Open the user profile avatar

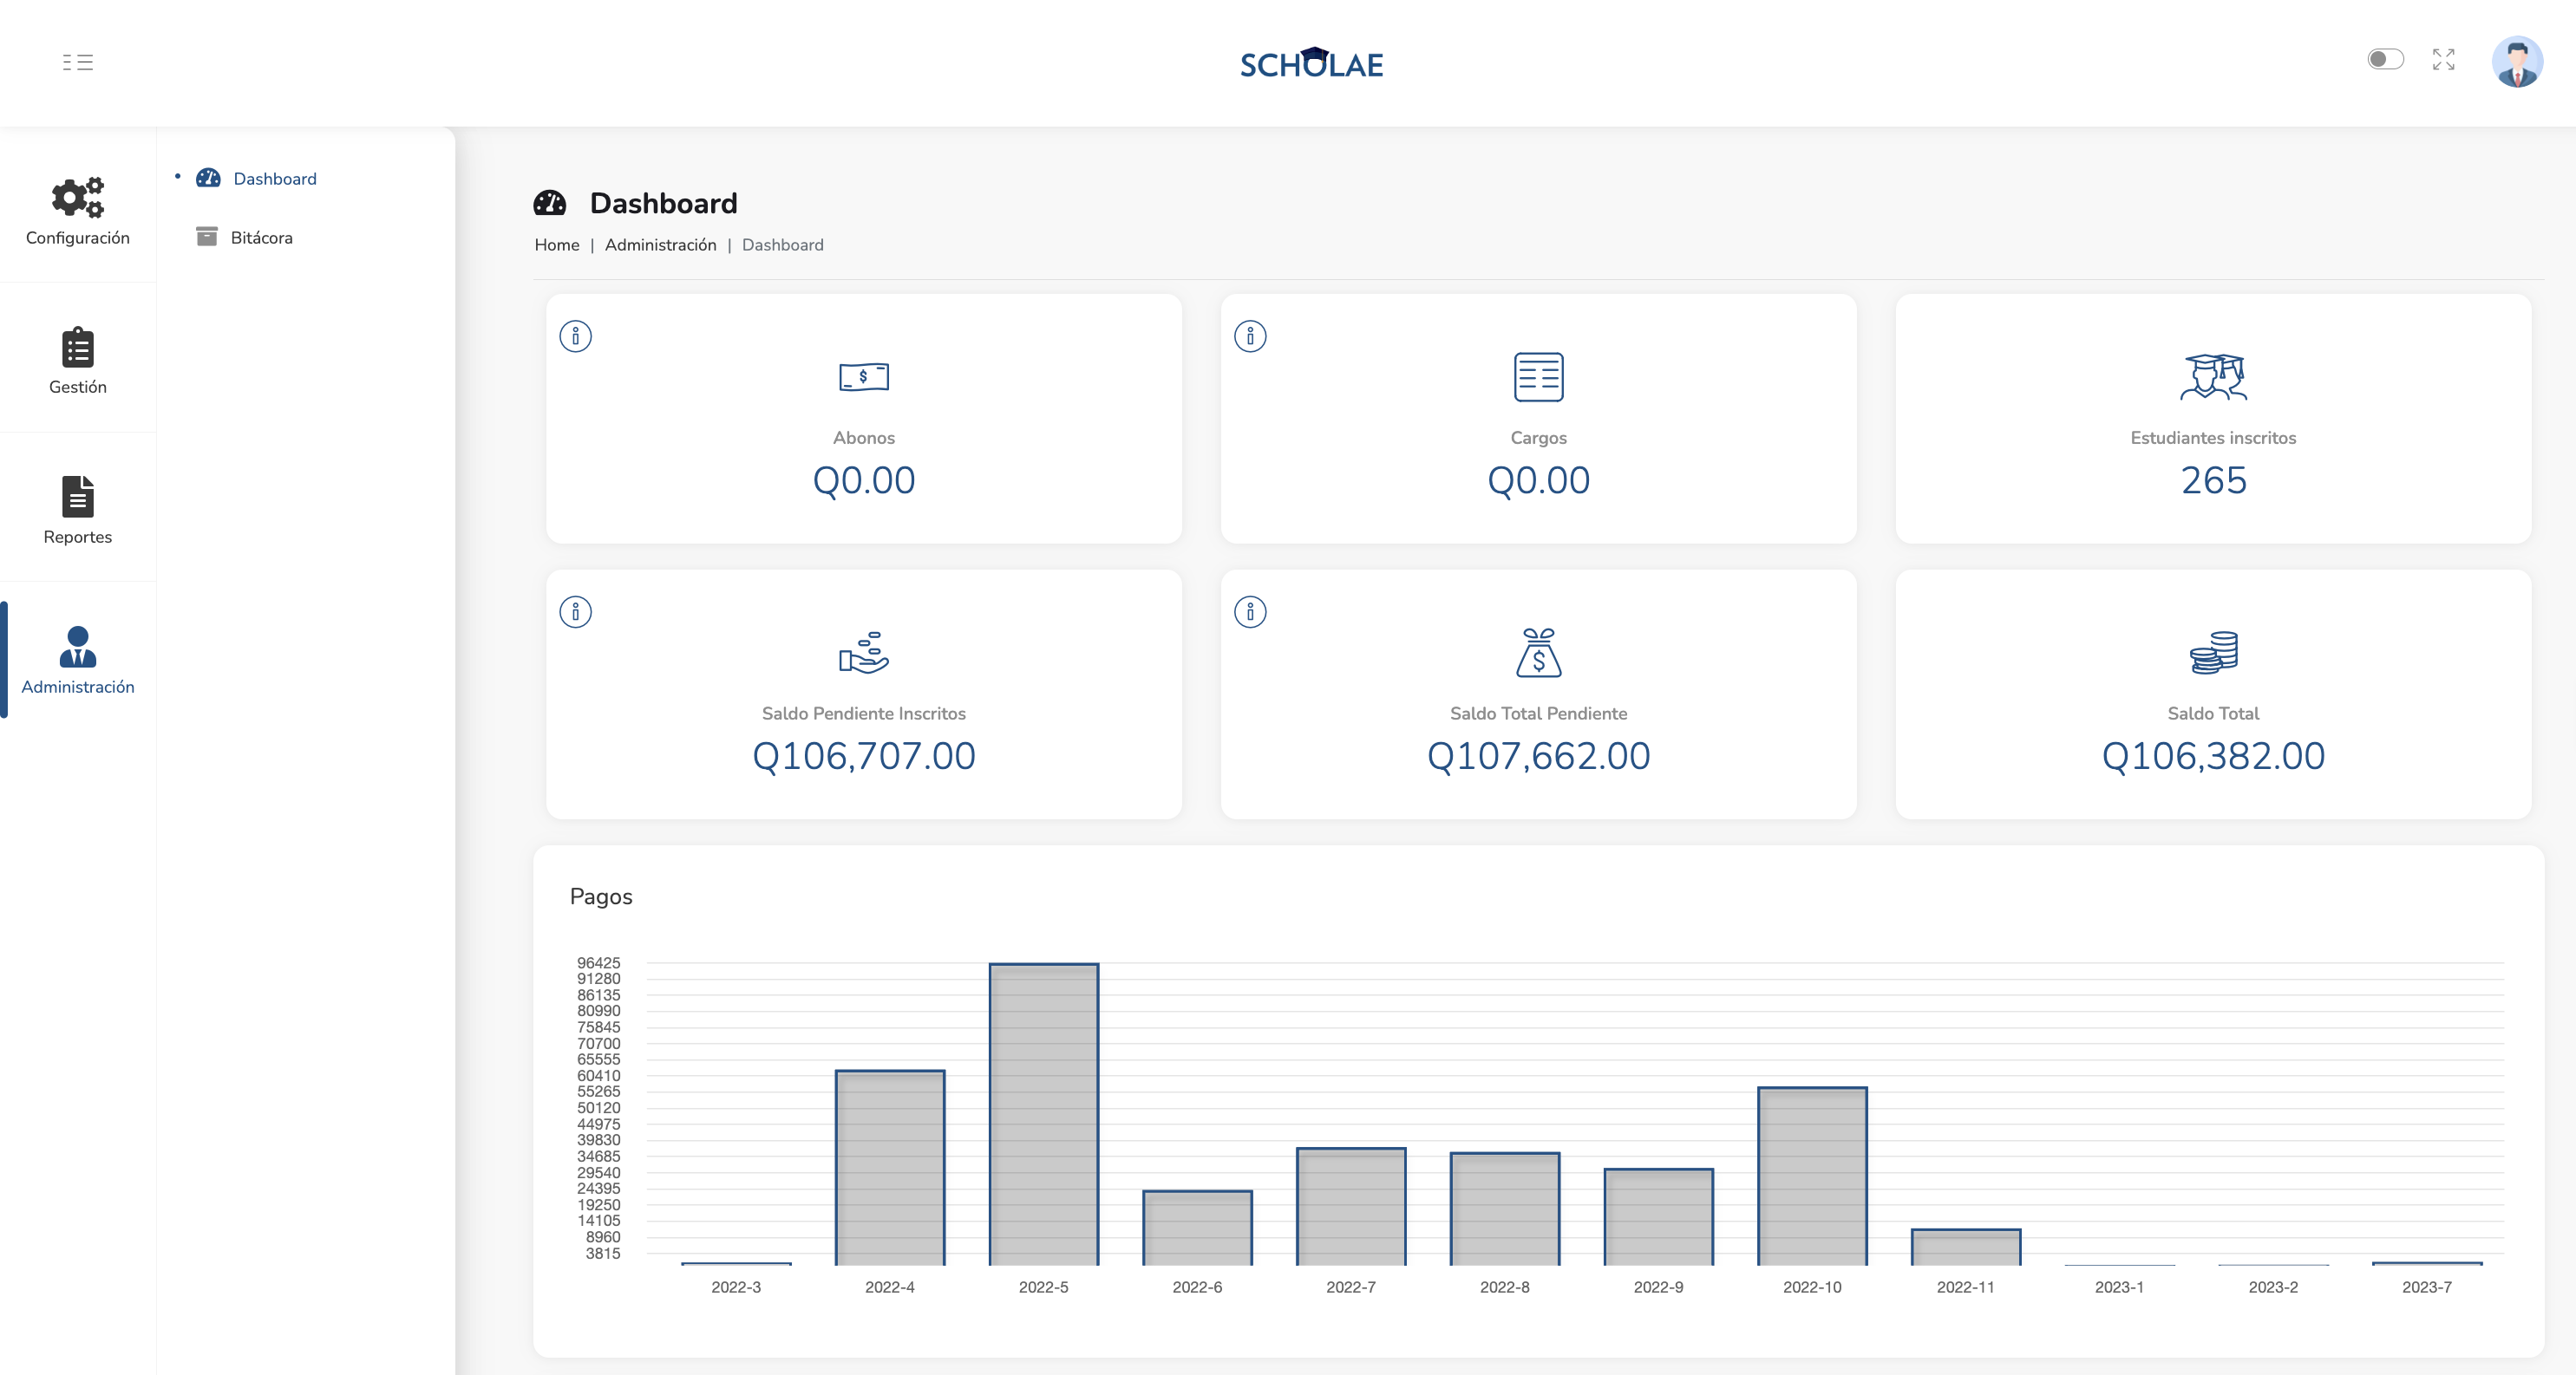point(2519,62)
